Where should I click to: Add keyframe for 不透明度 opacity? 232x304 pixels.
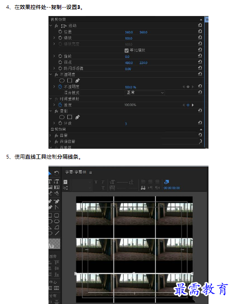(x=188, y=87)
